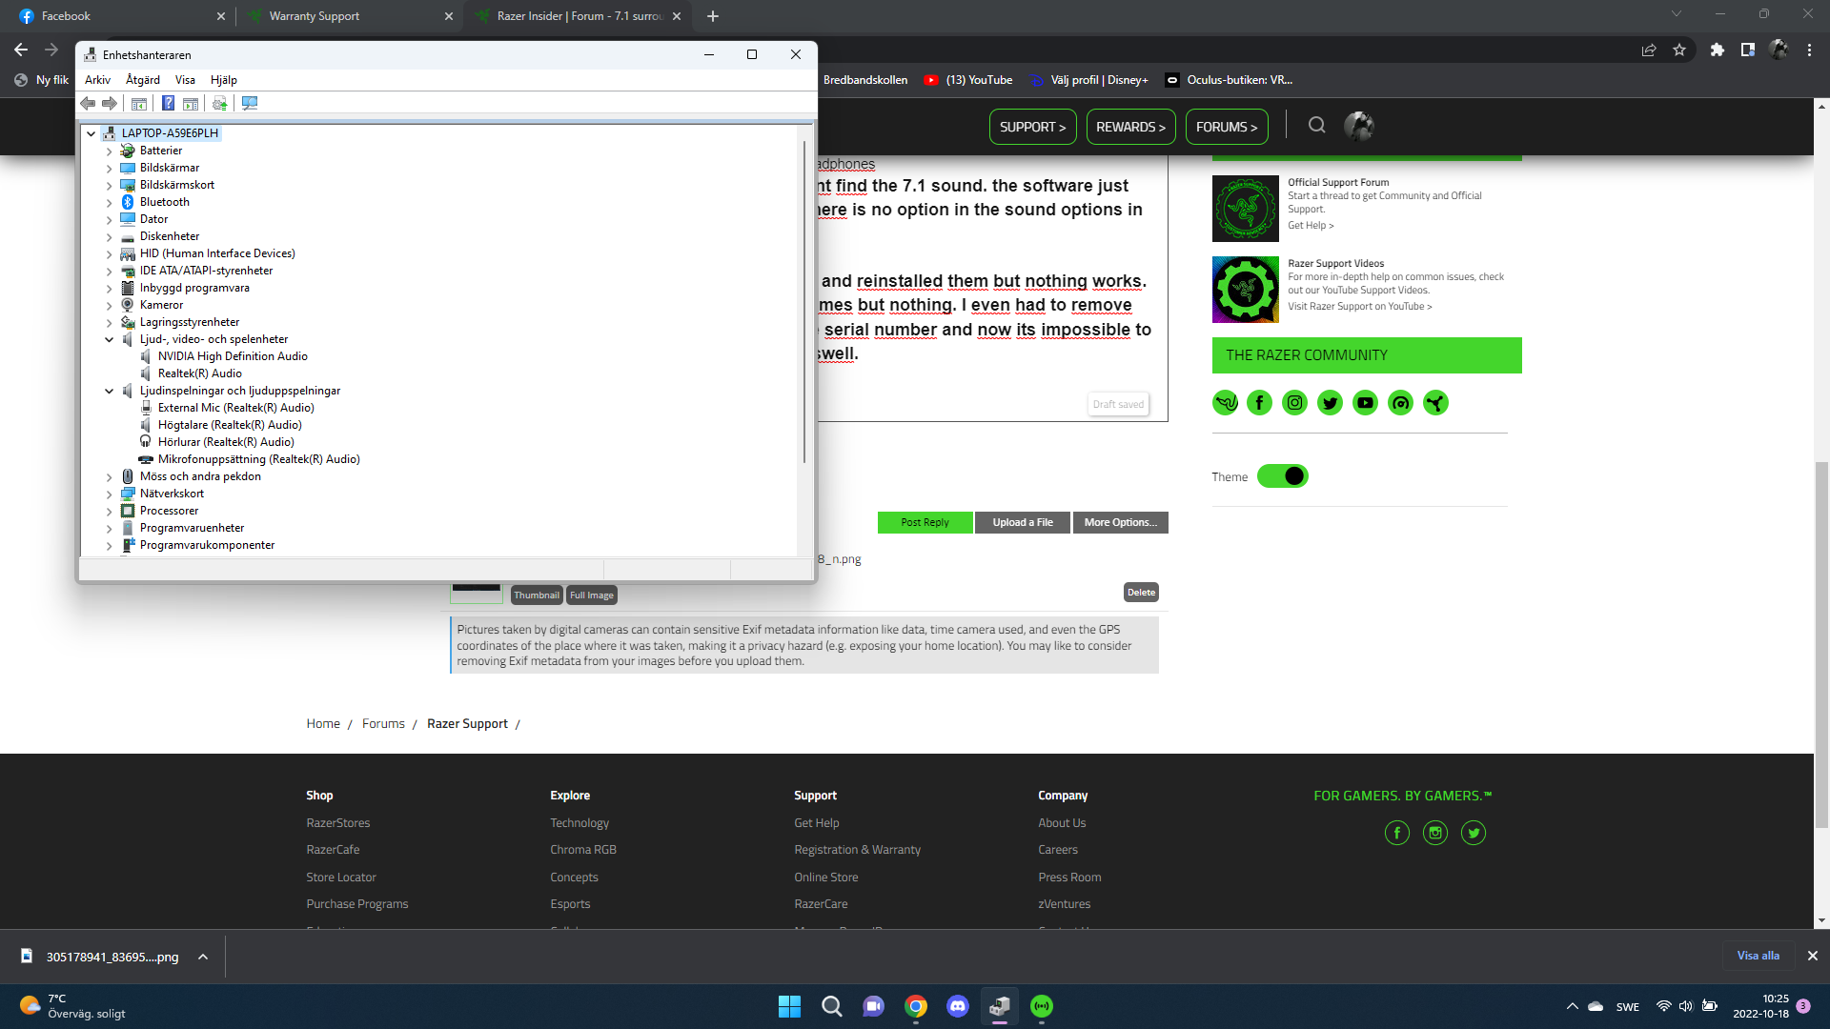
Task: Open Razer community YouTube icon
Action: point(1365,403)
